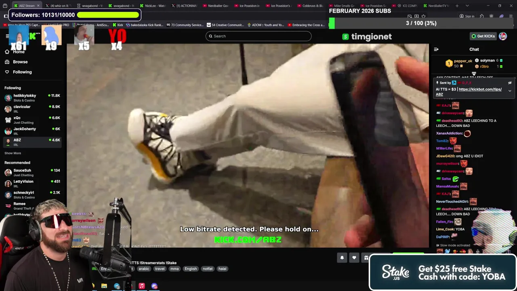Screen dimensions: 517x291
Task: Focus the Kick search field
Action: pyautogui.click(x=258, y=36)
